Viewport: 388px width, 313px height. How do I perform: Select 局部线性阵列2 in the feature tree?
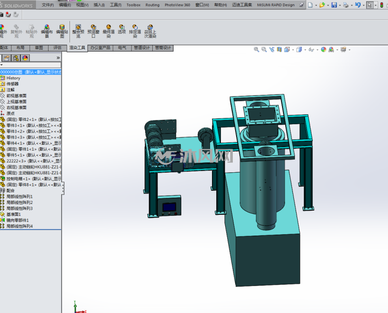(x=19, y=203)
